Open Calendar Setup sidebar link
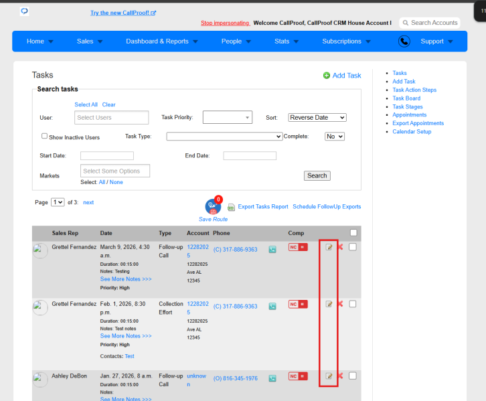Screen dimensions: 486x401 point(412,132)
